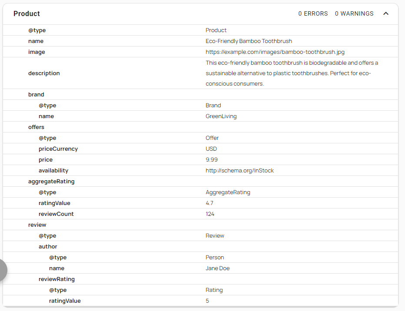The image size is (405, 311).
Task: Click the gray circular button at left edge
Action: [x=3, y=270]
